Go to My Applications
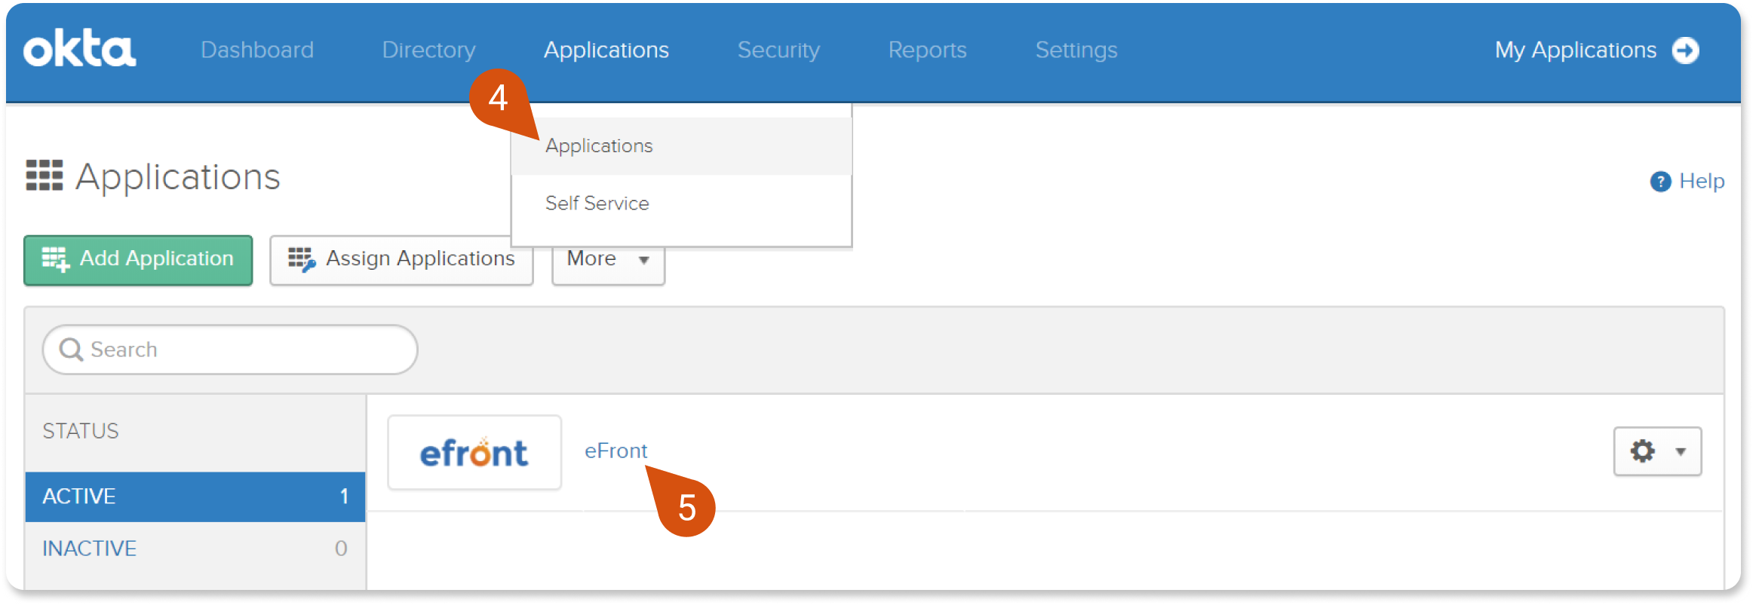The width and height of the screenshot is (1753, 605). (1576, 50)
